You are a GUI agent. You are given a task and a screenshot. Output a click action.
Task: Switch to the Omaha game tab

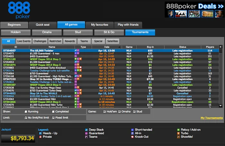(x=47, y=32)
